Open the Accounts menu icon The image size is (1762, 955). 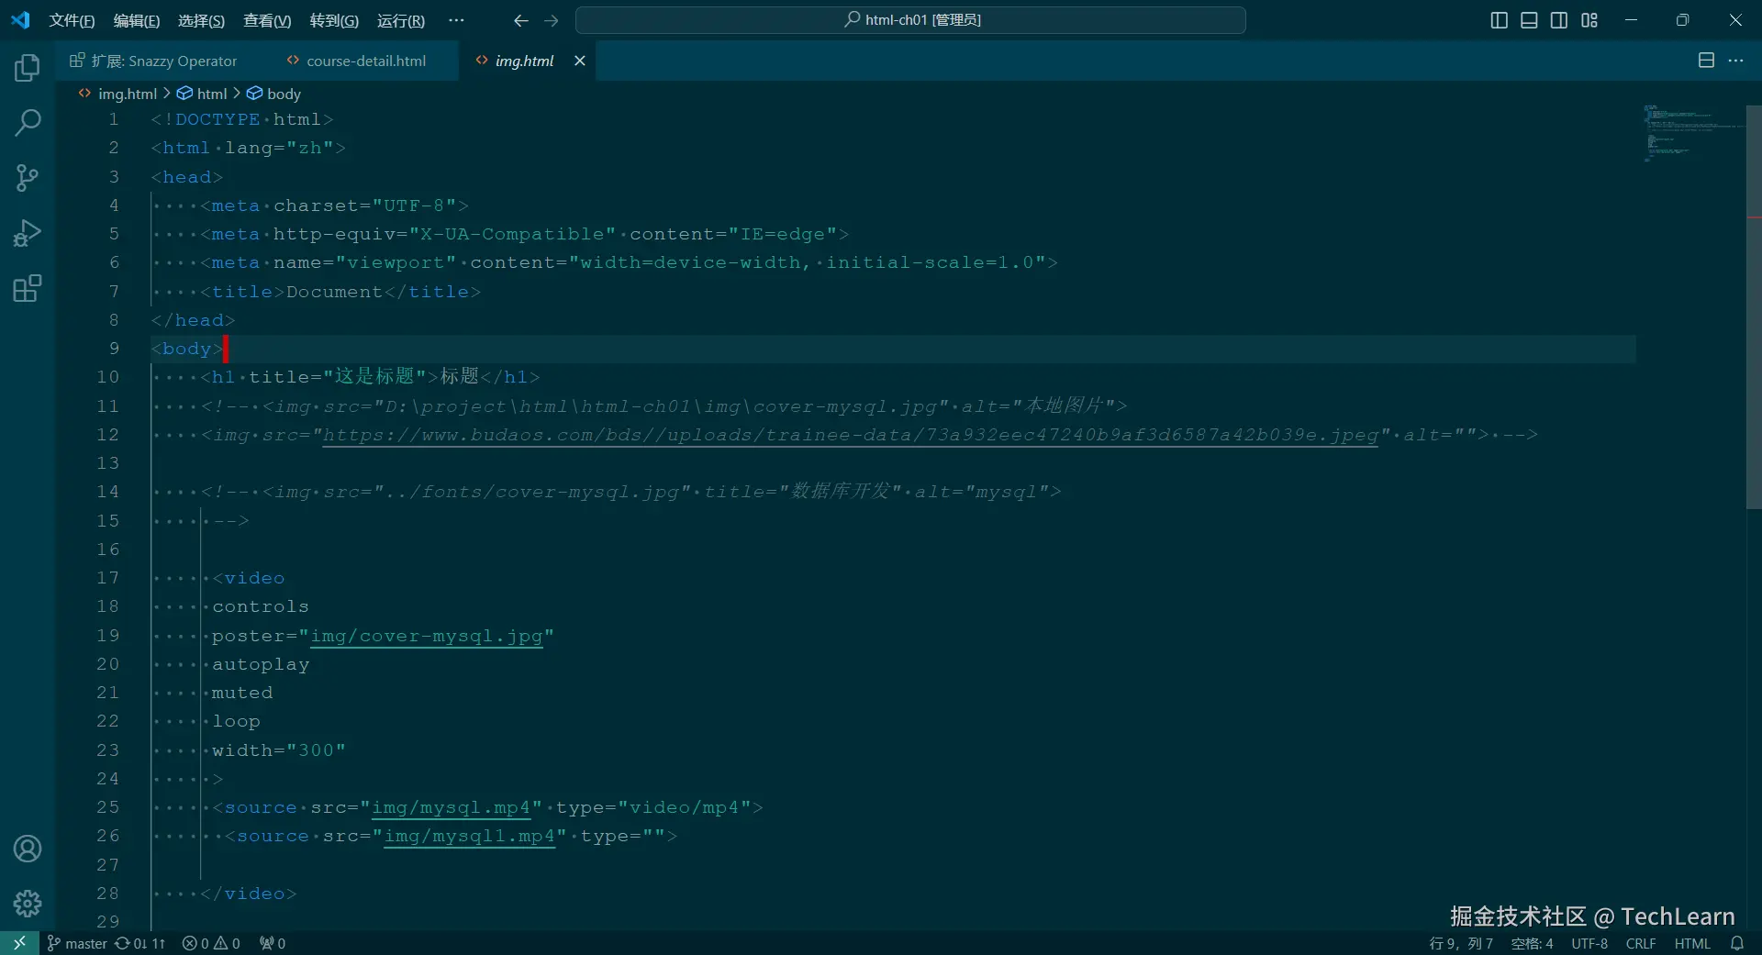pos(28,849)
